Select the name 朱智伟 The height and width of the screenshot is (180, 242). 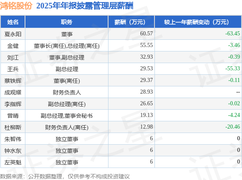pos(13,139)
